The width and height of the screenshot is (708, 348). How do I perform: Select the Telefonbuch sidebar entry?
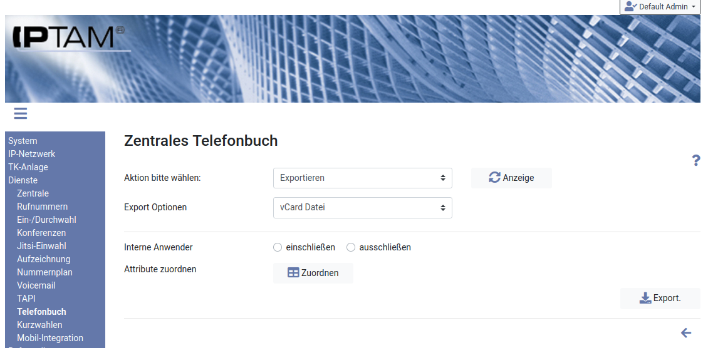click(41, 312)
